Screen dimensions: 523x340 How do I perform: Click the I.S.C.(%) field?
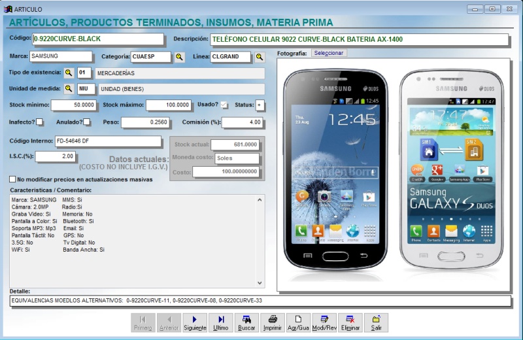click(x=56, y=156)
